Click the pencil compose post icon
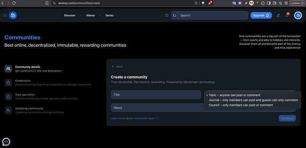The height and width of the screenshot is (148, 306). tap(278, 15)
